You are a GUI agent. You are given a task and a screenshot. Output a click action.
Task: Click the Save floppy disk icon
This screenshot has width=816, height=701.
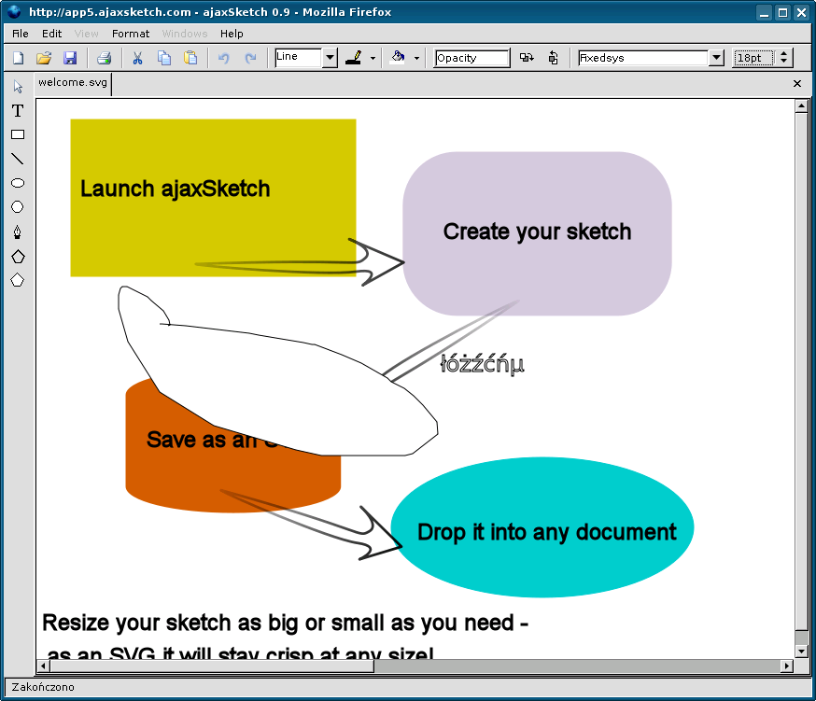[70, 58]
